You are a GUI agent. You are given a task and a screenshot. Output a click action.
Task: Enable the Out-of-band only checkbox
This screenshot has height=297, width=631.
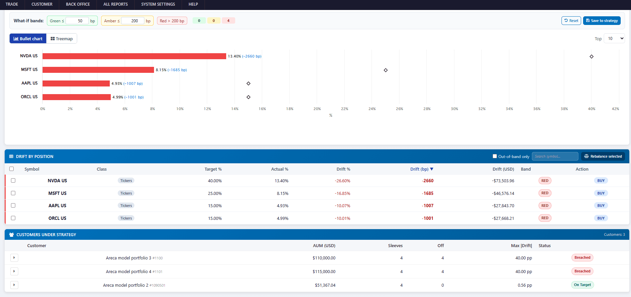coord(495,156)
